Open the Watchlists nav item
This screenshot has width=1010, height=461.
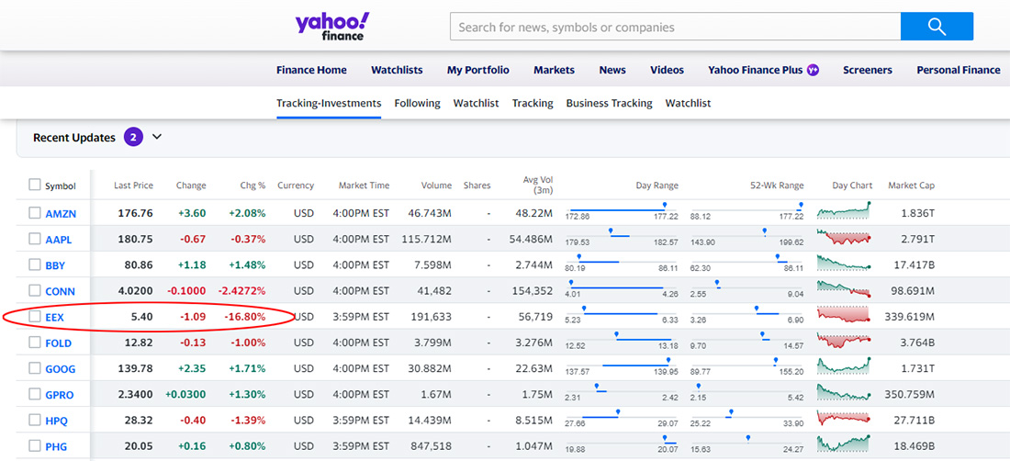click(x=397, y=70)
